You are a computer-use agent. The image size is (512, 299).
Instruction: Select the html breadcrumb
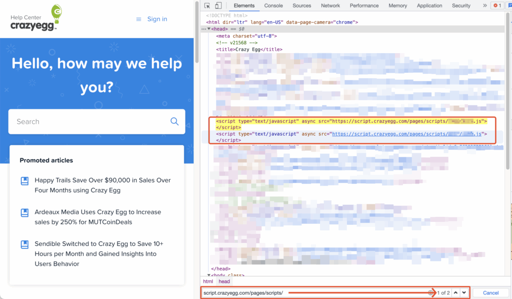coord(208,281)
